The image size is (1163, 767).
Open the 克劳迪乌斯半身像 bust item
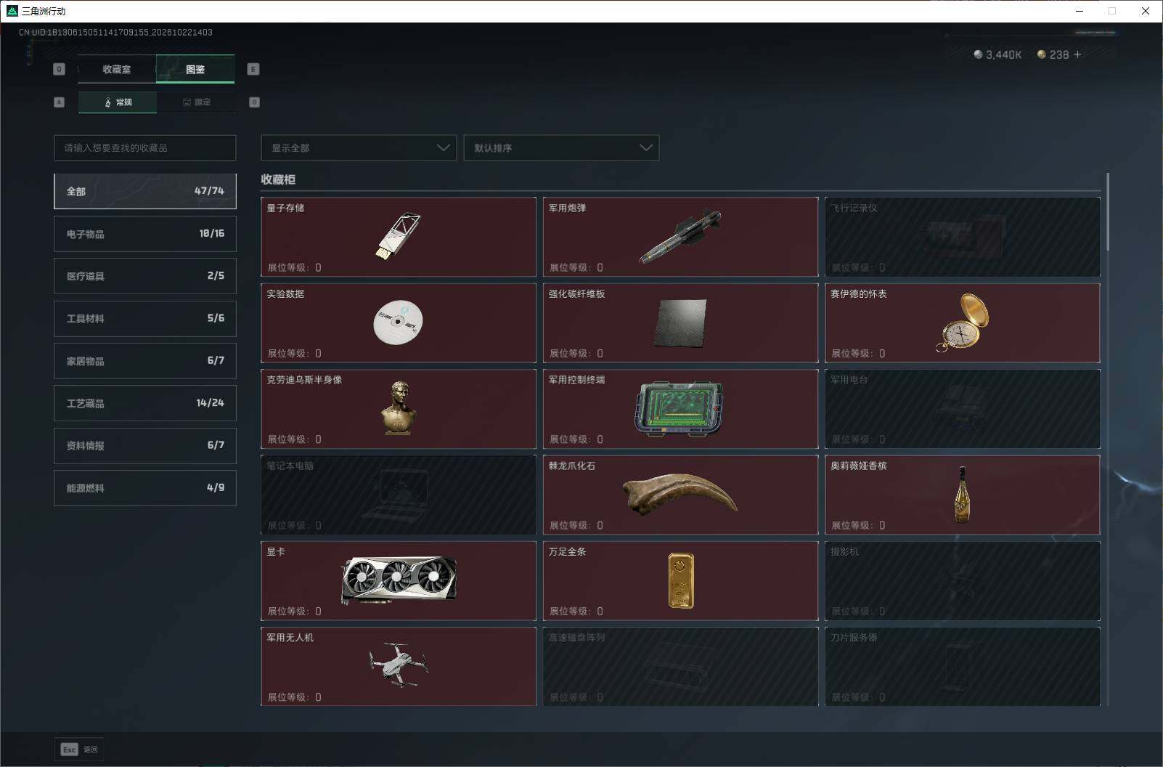tap(399, 409)
